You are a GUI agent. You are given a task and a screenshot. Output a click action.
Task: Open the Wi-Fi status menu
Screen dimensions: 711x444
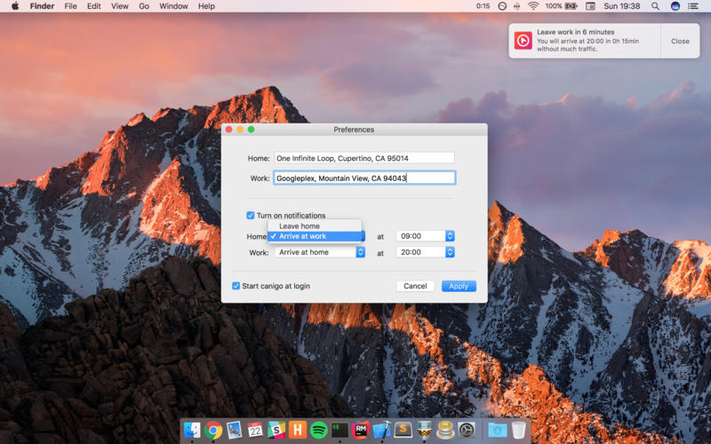pyautogui.click(x=533, y=6)
